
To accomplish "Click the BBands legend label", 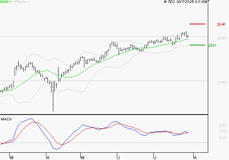I will coord(20,2).
